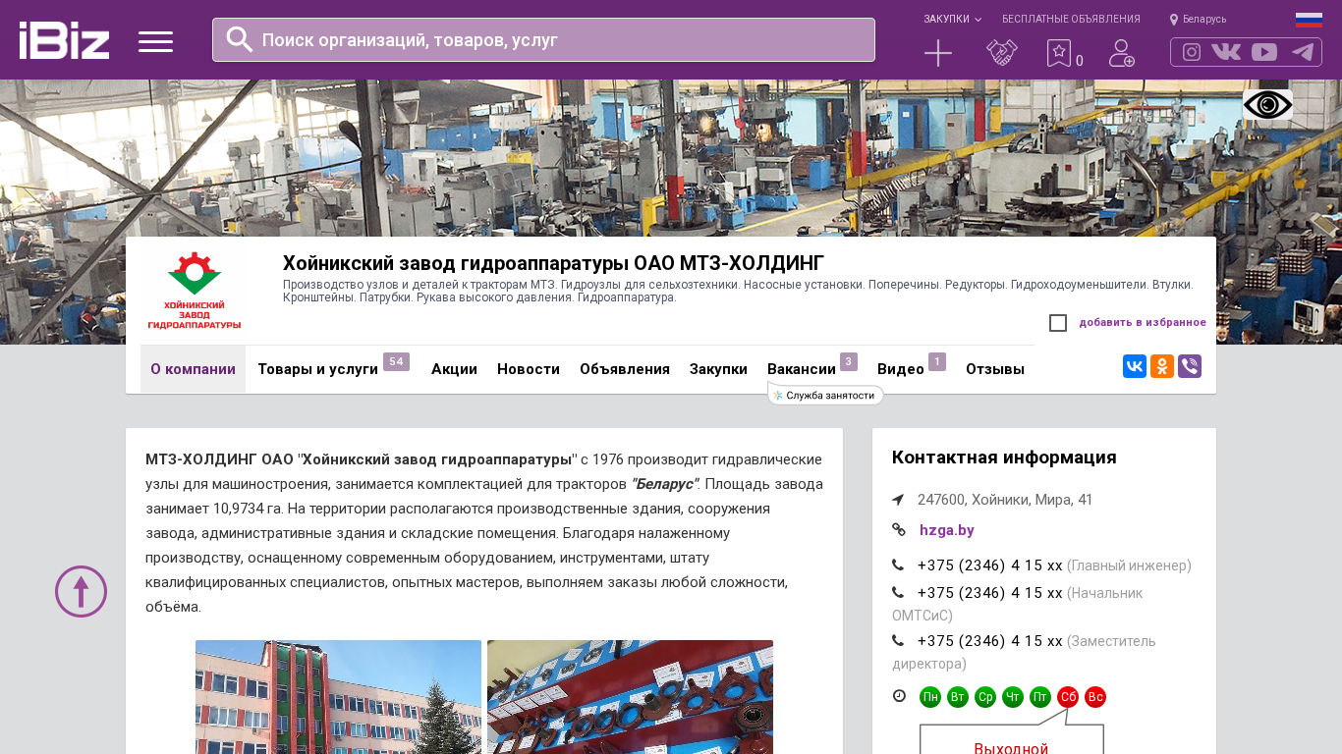Image resolution: width=1342 pixels, height=754 pixels.
Task: Switch language via the Russian flag
Action: (1309, 20)
